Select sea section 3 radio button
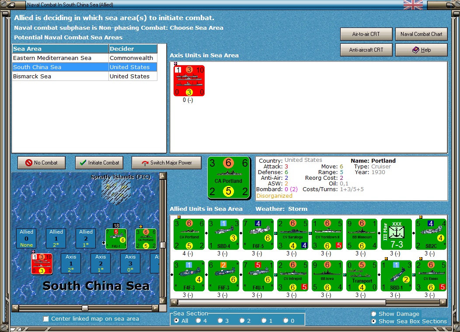 click(x=220, y=321)
